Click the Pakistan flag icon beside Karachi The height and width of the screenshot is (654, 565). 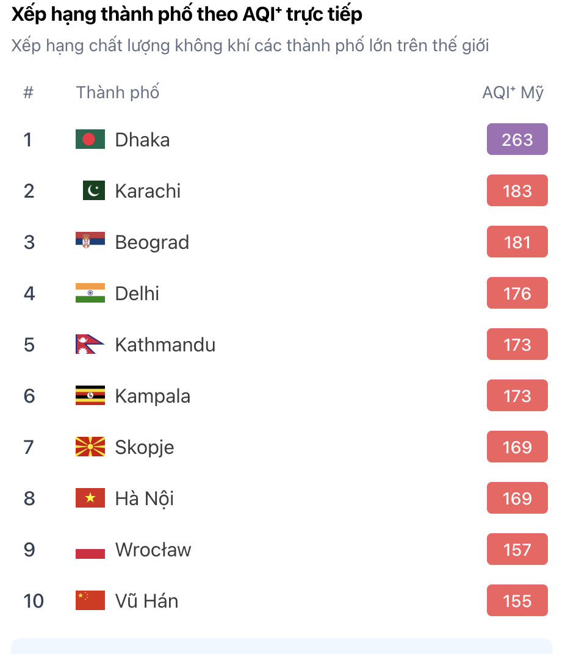pos(93,191)
